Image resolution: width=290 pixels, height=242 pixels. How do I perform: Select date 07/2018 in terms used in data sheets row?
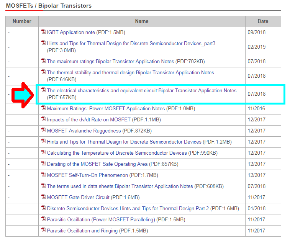click(x=257, y=186)
